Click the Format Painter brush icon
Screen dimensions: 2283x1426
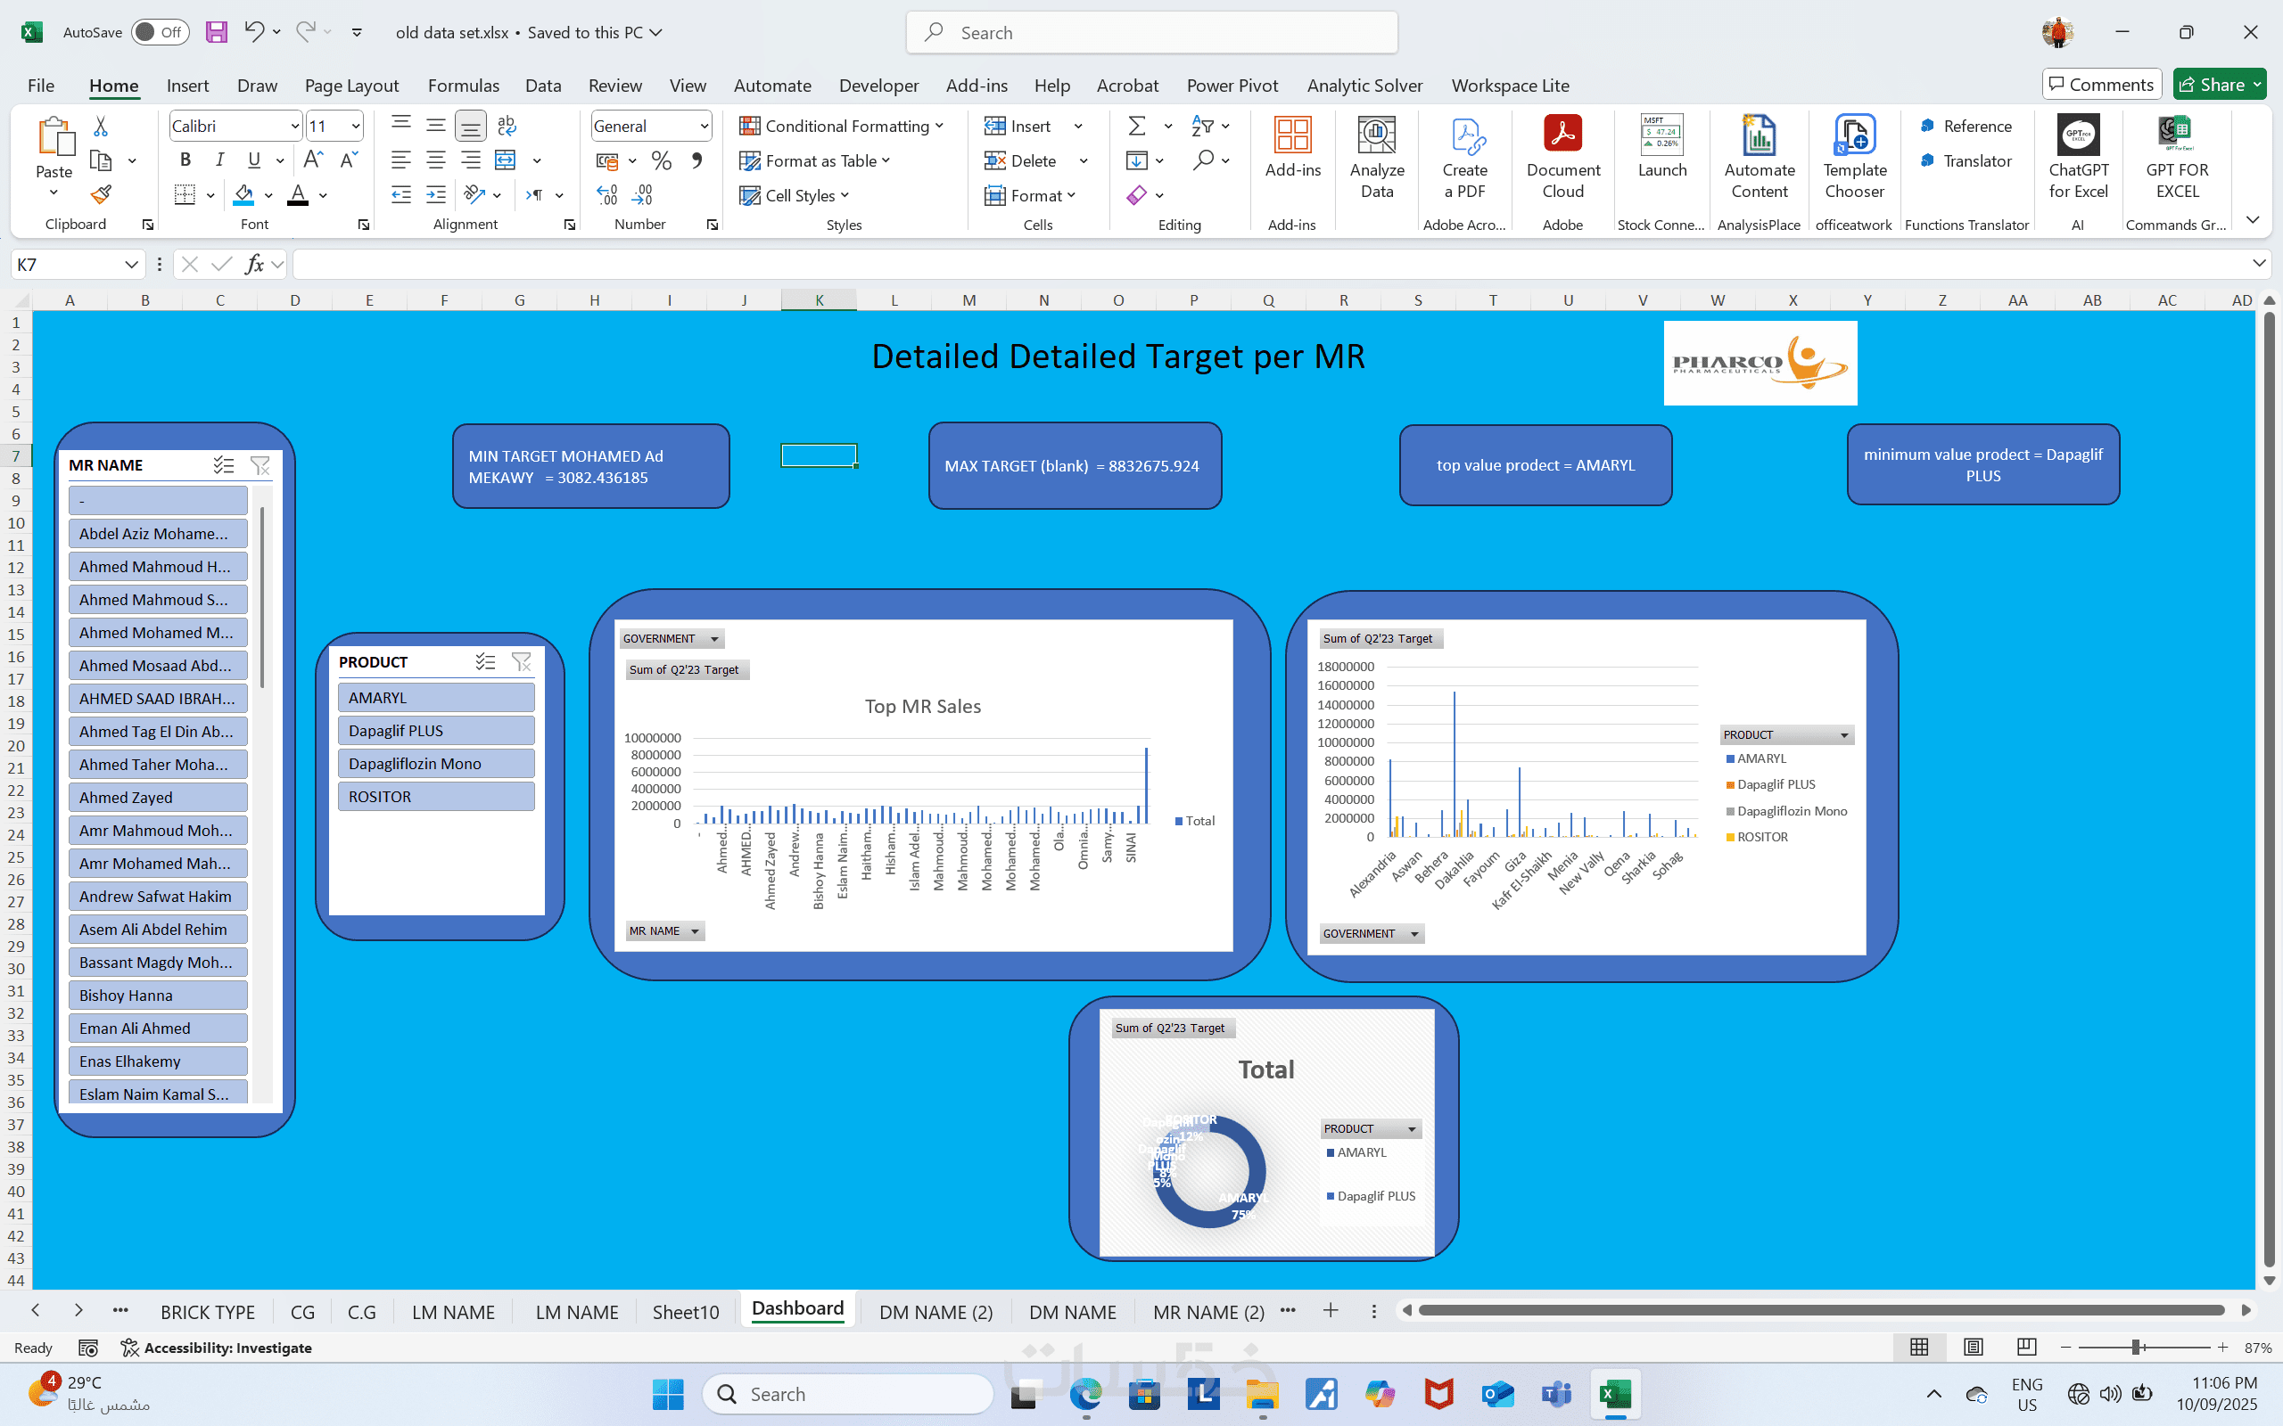point(101,194)
